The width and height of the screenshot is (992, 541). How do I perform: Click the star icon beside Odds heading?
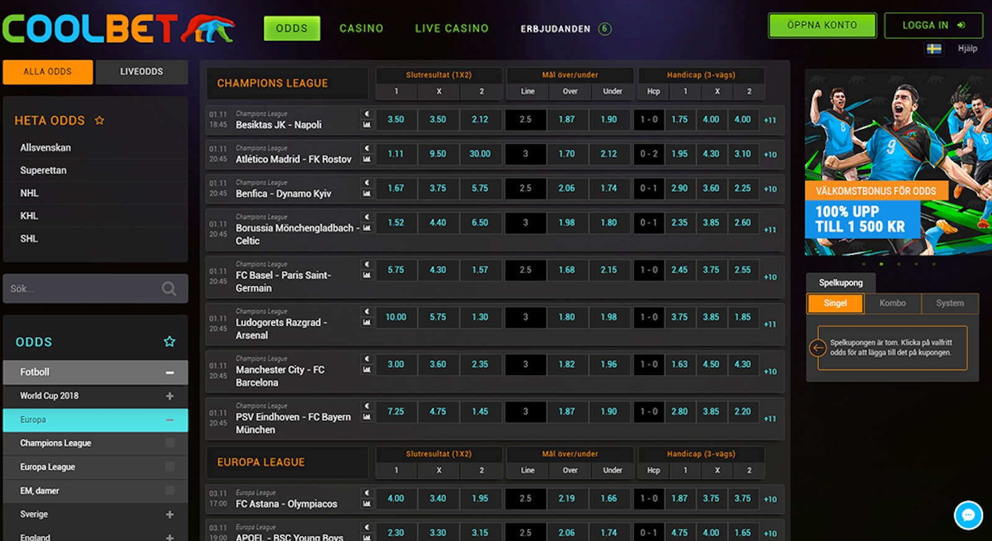point(169,341)
